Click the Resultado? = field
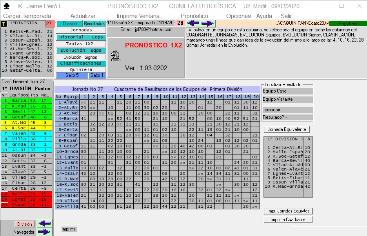 287,117
